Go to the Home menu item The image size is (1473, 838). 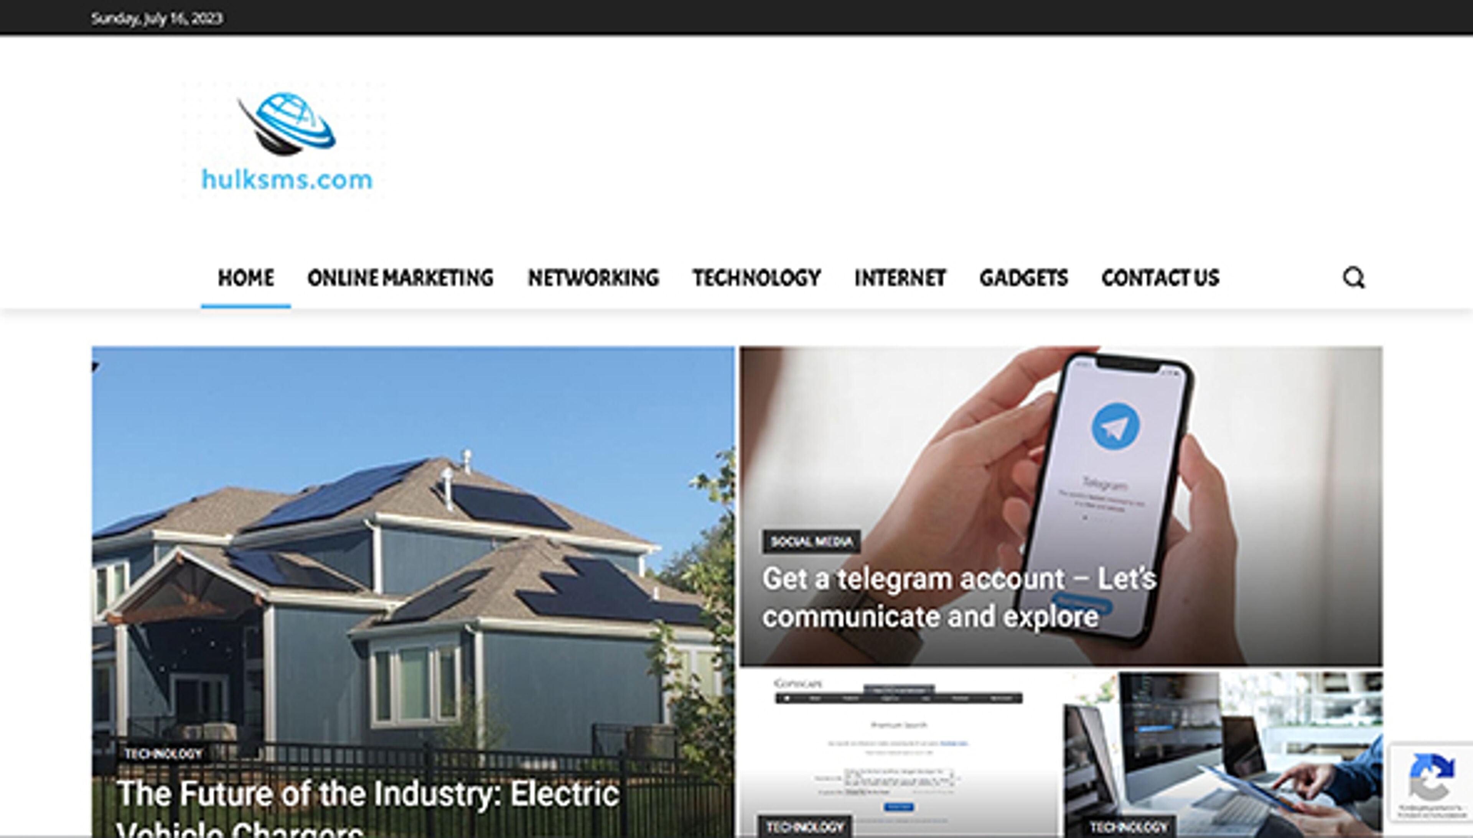[x=246, y=278]
